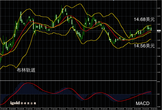
Task: Select the 布林轨道 annotation text
Action: (26, 70)
